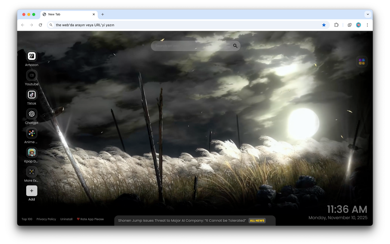Open the Shonen Jump news headline
The image size is (390, 244).
click(x=182, y=221)
